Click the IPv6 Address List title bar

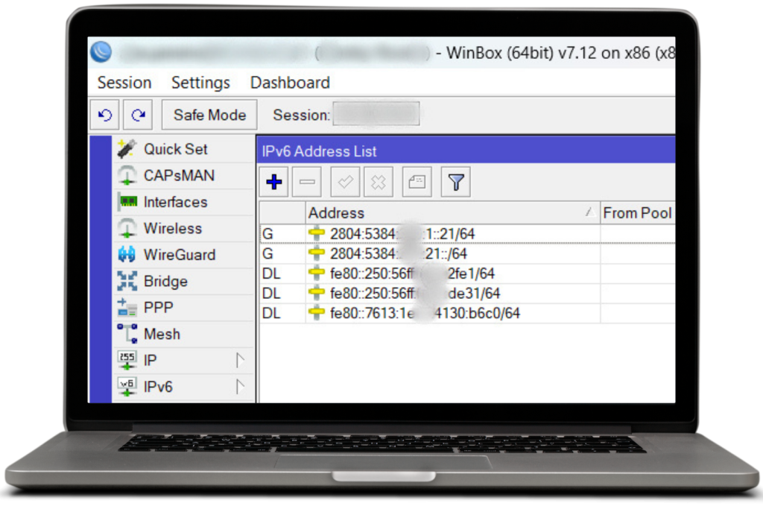click(x=466, y=151)
